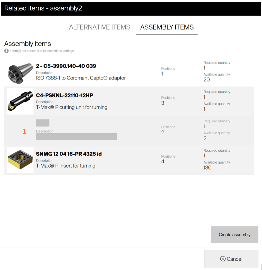Click the Assembly items section heading

click(28, 44)
